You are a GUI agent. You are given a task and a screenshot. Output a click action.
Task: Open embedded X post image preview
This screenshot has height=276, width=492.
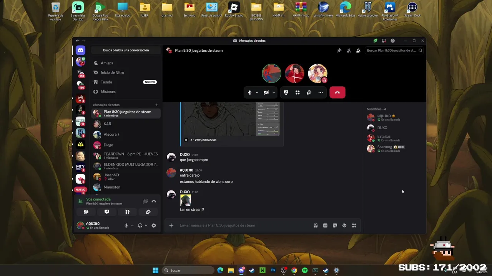tap(231, 119)
